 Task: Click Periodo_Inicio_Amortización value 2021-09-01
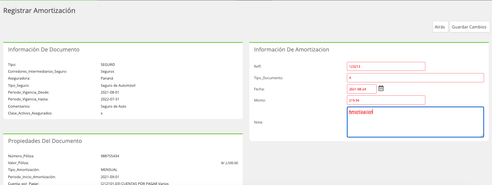click(x=110, y=177)
